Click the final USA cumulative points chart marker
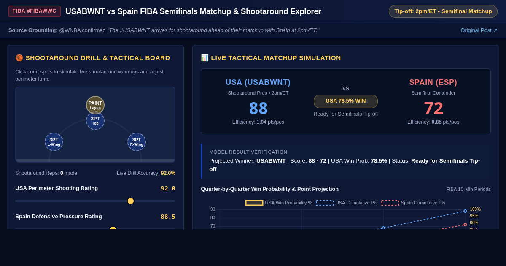 [465, 211]
